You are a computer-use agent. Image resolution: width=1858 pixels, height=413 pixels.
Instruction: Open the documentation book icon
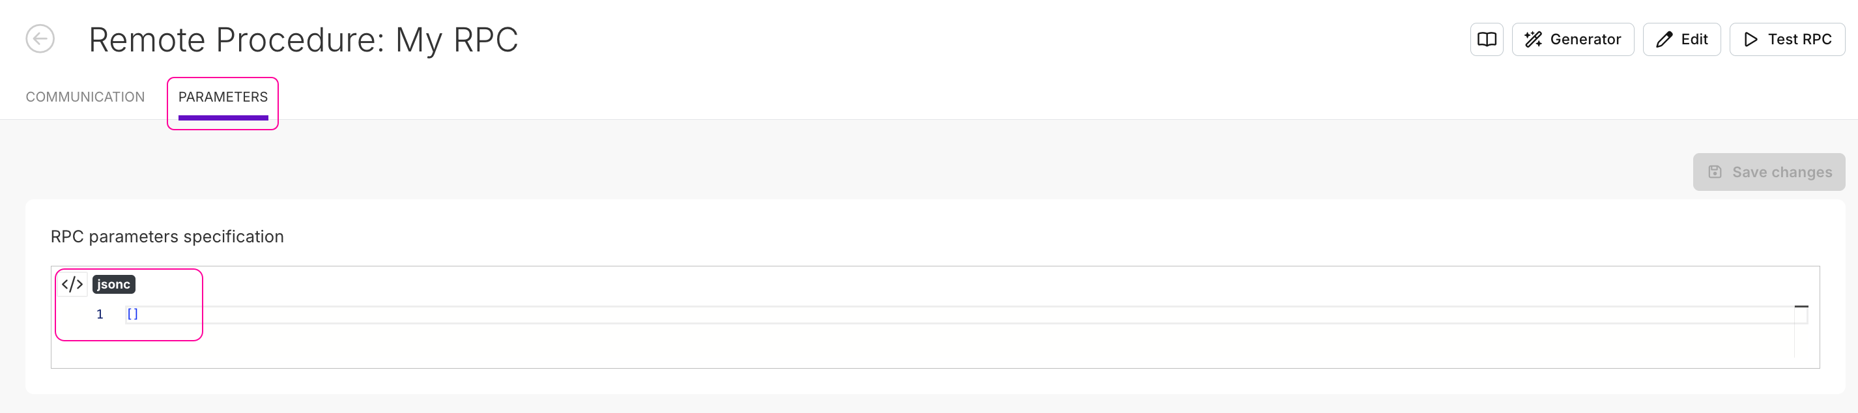tap(1487, 40)
